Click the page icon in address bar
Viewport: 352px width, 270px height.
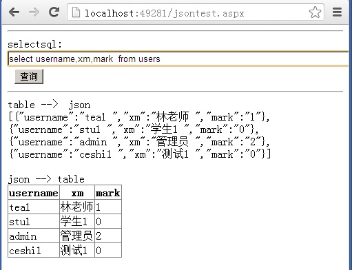click(76, 12)
